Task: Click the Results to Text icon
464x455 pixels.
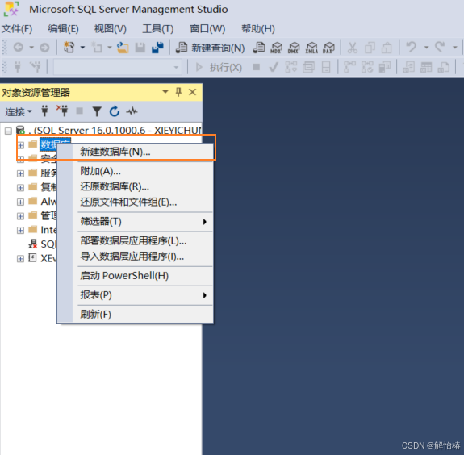Action: click(408, 67)
